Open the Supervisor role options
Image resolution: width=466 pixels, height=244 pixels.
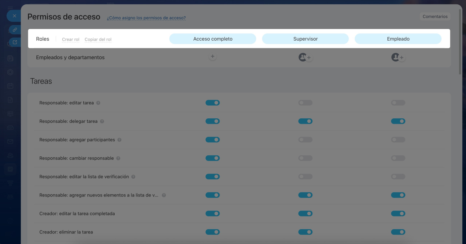click(305, 39)
